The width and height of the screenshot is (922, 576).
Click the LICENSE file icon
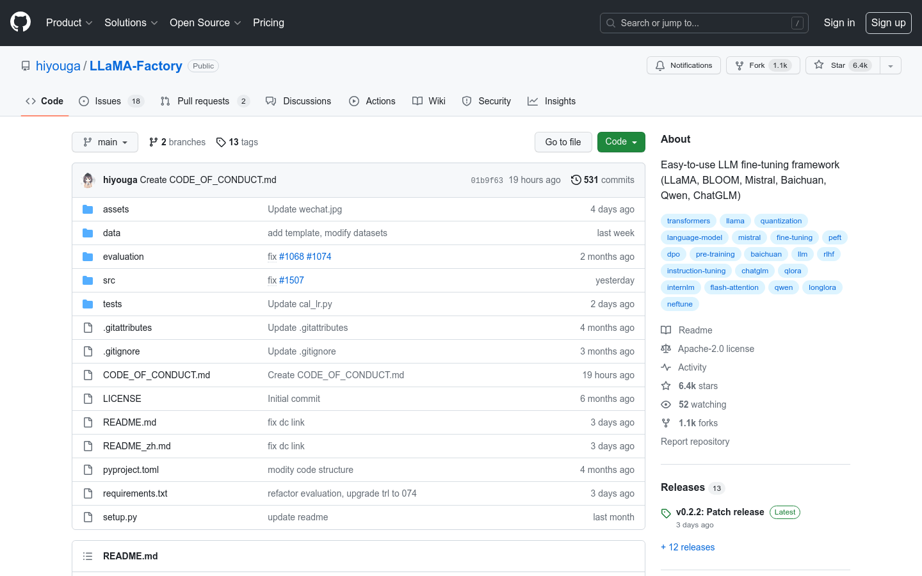pos(88,399)
